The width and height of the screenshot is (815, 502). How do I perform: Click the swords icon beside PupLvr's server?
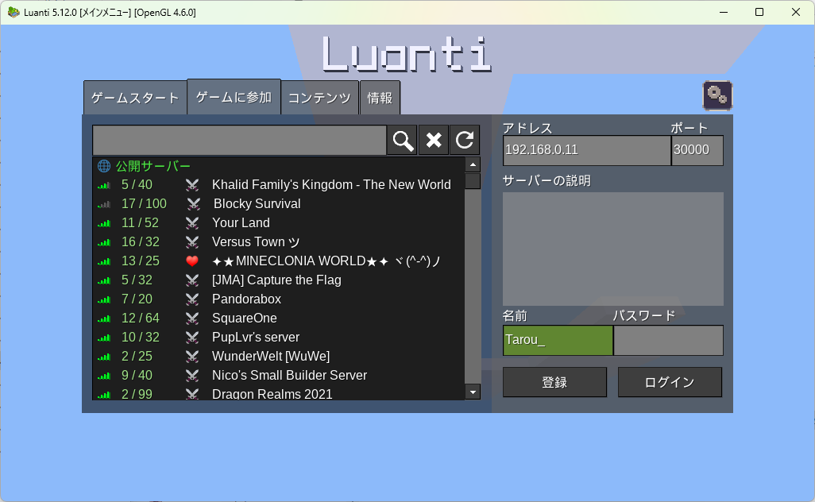pyautogui.click(x=192, y=338)
